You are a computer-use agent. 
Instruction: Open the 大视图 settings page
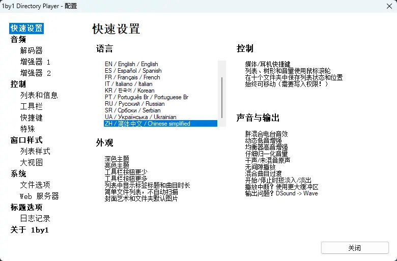click(32, 162)
